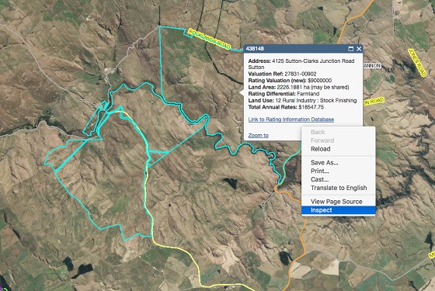Click the Total Annual Rates value
The image size is (435, 291).
point(311,107)
